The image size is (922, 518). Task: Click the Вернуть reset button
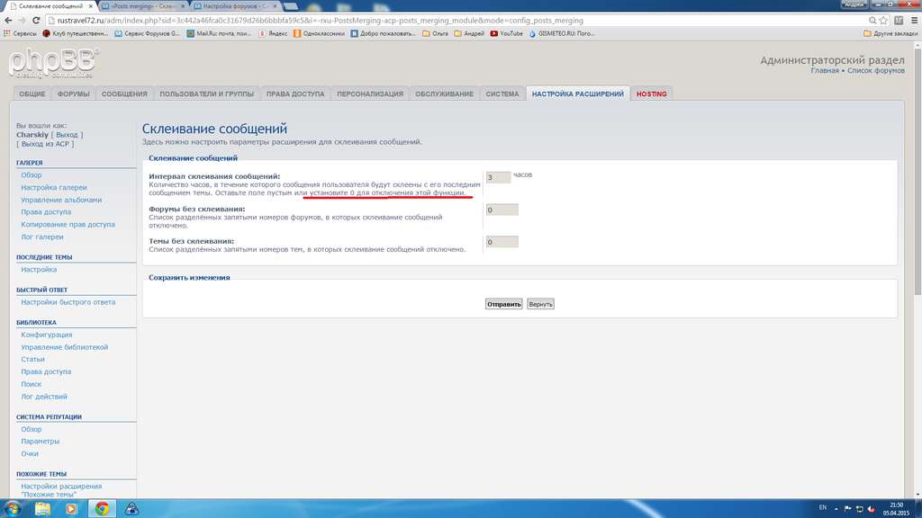coord(540,304)
